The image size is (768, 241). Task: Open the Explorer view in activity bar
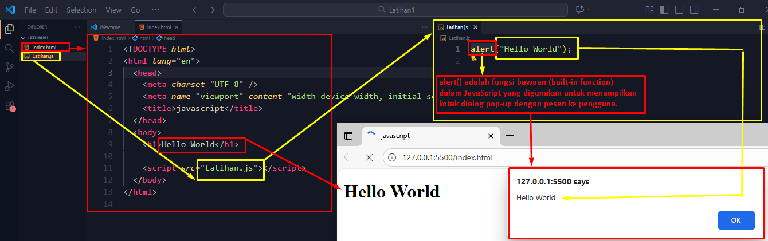pos(9,29)
